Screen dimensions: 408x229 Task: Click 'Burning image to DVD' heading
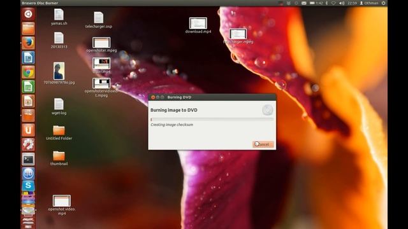tap(174, 110)
